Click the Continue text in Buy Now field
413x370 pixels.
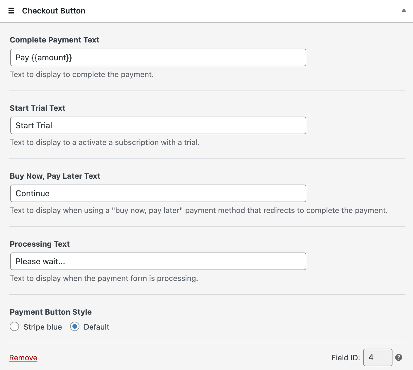tap(158, 193)
